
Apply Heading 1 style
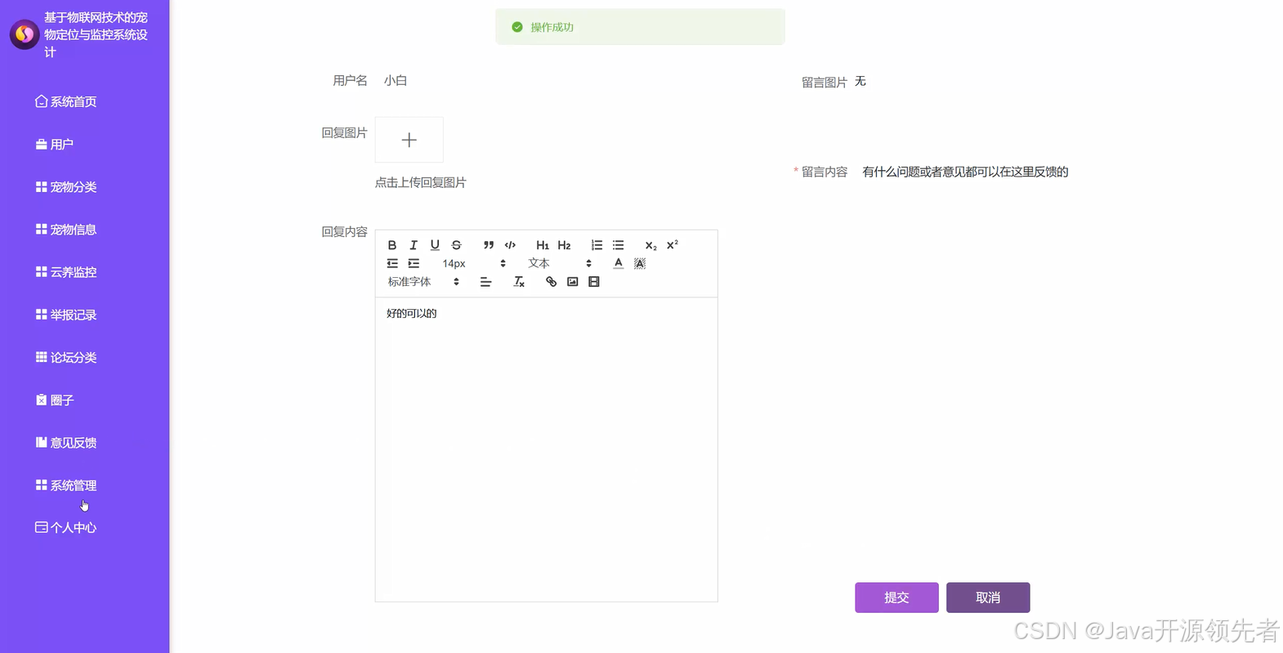(543, 245)
